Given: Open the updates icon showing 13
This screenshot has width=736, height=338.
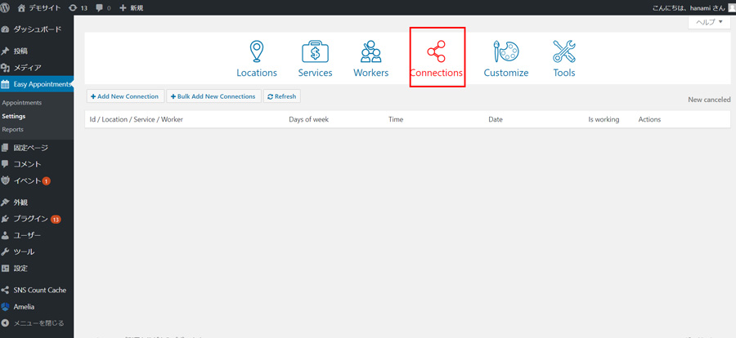Looking at the screenshot, I should tap(73, 8).
